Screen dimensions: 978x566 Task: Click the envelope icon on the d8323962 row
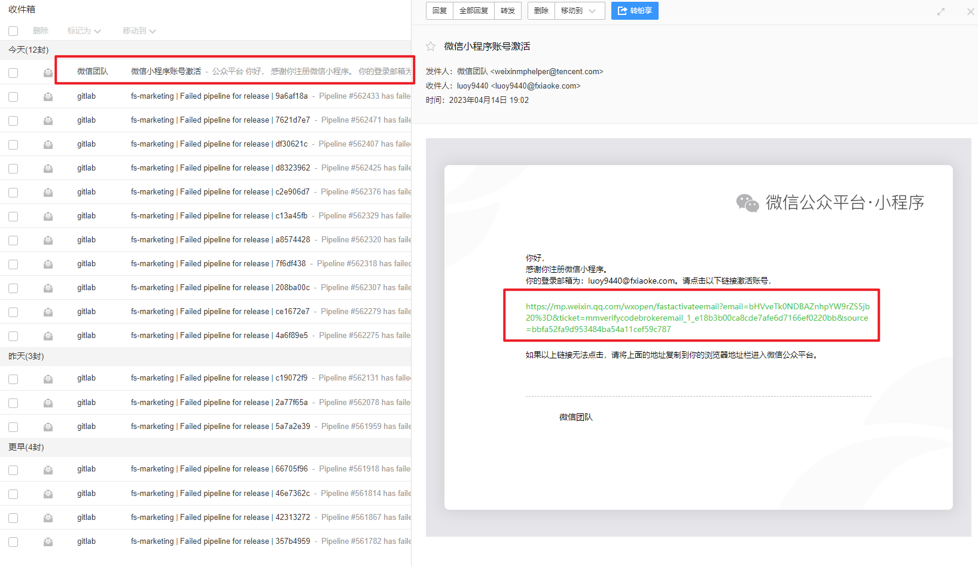pyautogui.click(x=48, y=168)
